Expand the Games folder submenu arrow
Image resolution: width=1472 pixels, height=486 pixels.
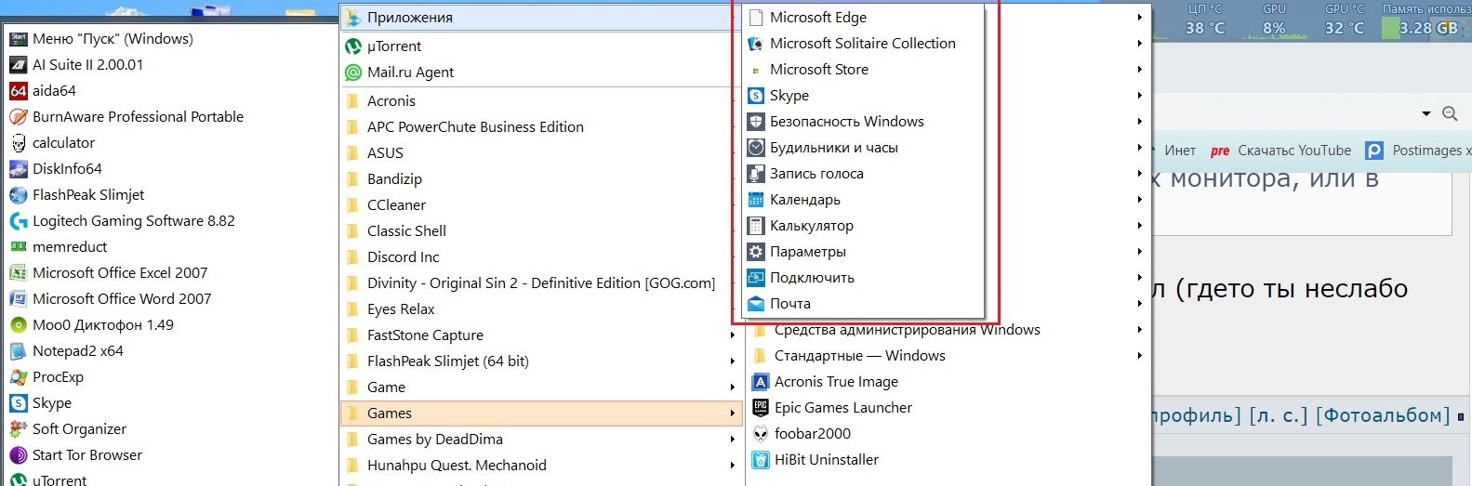point(733,414)
